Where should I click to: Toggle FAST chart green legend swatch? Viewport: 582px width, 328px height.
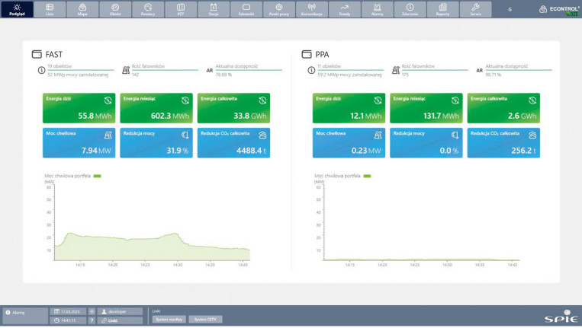point(97,176)
